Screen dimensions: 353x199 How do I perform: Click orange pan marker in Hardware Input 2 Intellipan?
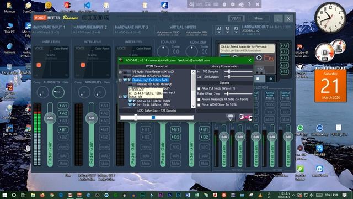pyautogui.click(x=83, y=65)
